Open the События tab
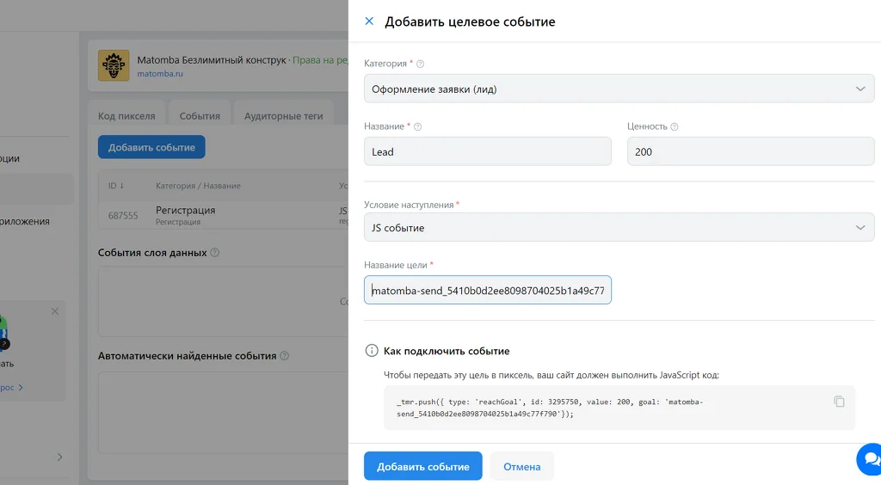 coord(200,115)
